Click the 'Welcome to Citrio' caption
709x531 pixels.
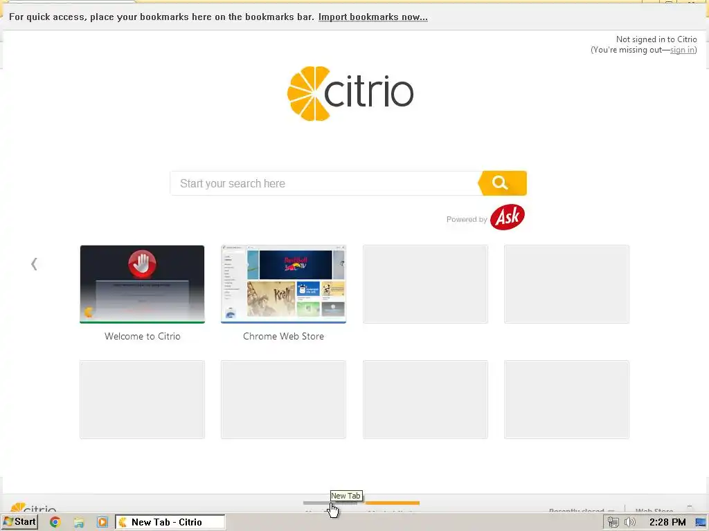143,336
